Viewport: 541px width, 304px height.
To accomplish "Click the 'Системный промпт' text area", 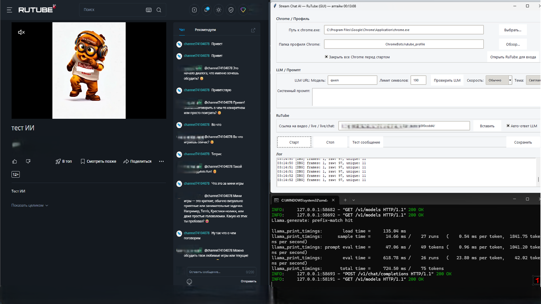I will pos(426,97).
